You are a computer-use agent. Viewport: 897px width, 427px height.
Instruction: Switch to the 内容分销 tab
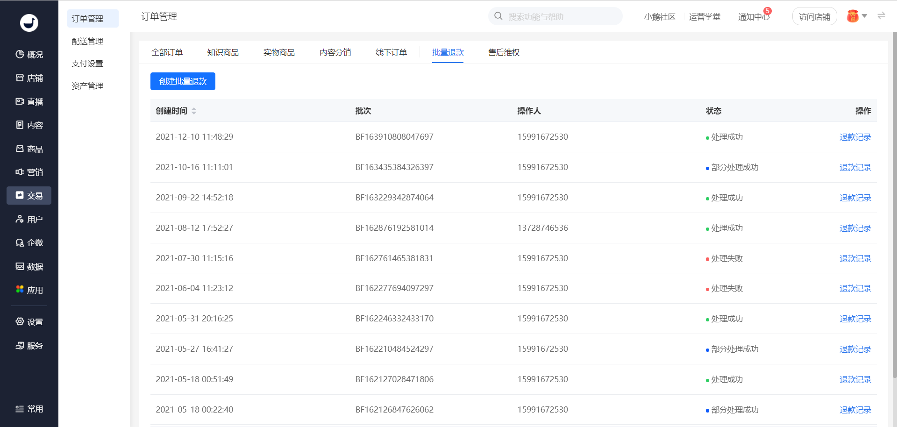pos(335,52)
